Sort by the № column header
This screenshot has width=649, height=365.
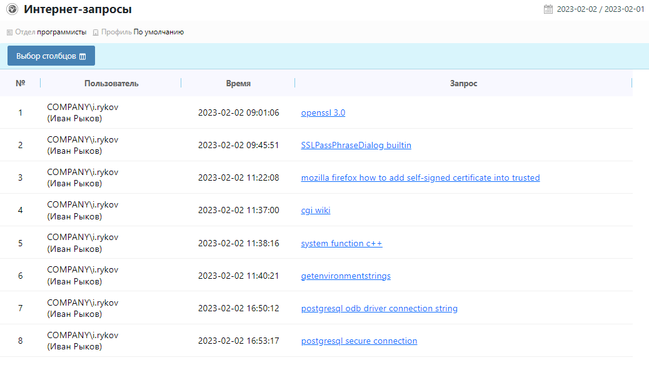coord(20,83)
